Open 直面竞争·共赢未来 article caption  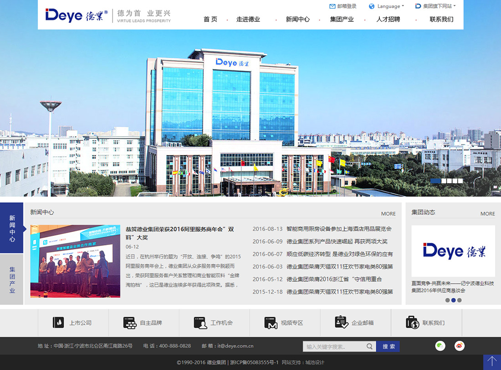pyautogui.click(x=453, y=287)
